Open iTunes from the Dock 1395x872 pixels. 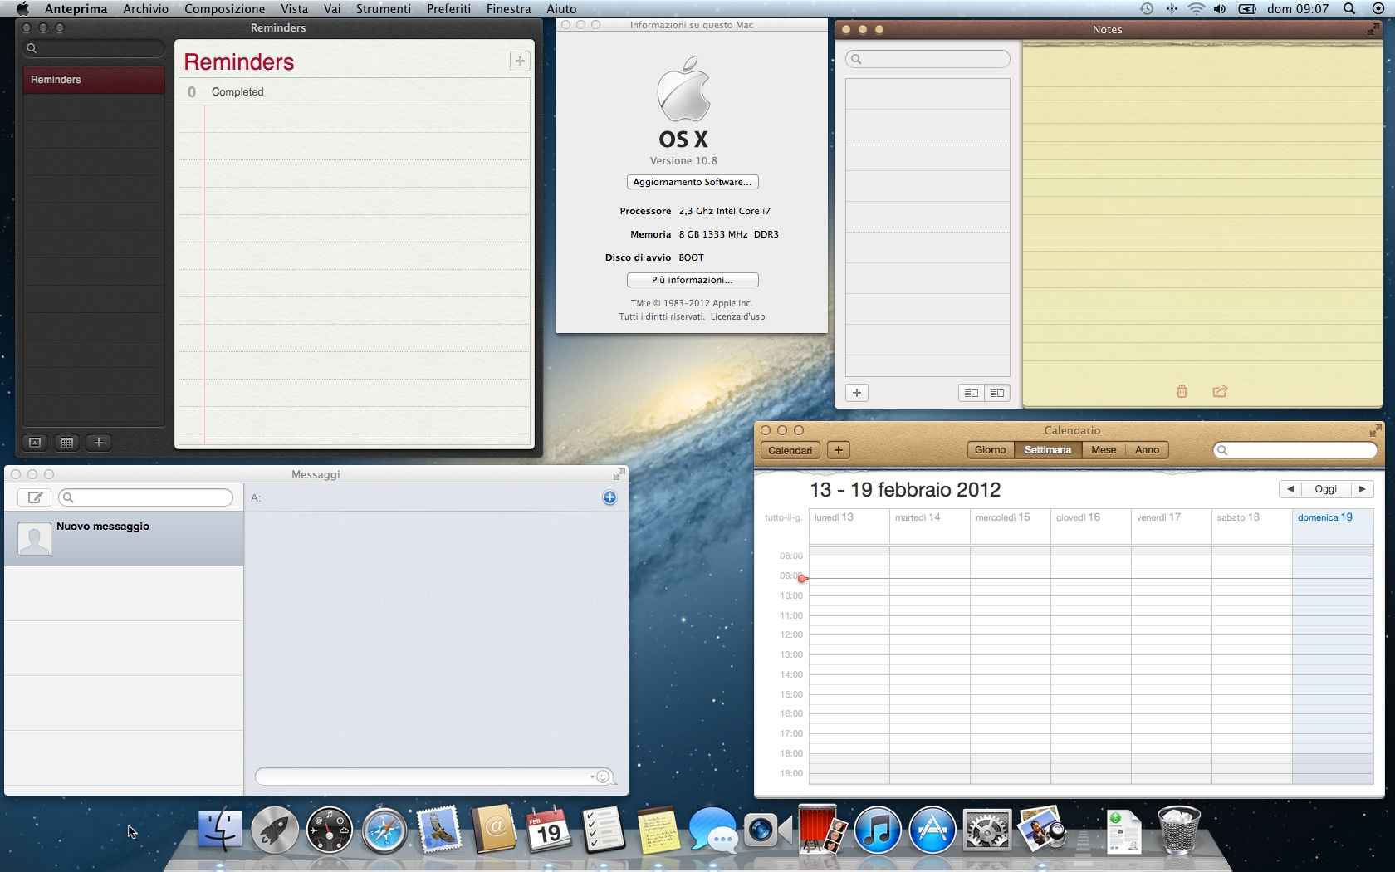tap(877, 830)
